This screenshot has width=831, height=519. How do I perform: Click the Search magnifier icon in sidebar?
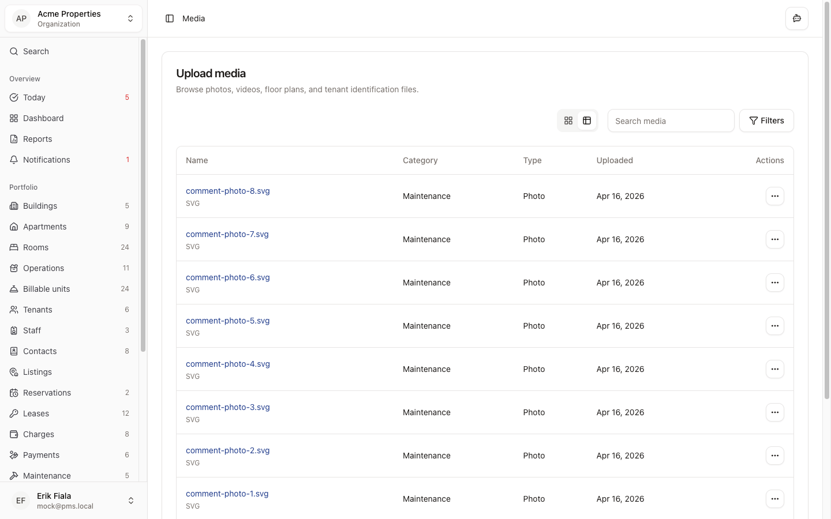14,51
